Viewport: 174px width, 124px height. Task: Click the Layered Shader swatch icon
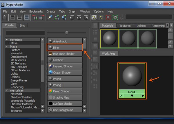[50, 66]
